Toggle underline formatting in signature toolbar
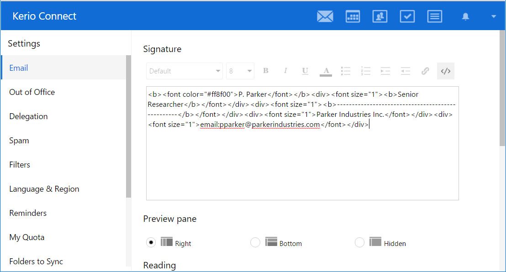The width and height of the screenshot is (506, 272). [x=305, y=71]
